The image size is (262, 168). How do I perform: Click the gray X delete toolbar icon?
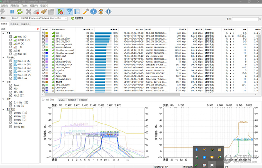28,12
